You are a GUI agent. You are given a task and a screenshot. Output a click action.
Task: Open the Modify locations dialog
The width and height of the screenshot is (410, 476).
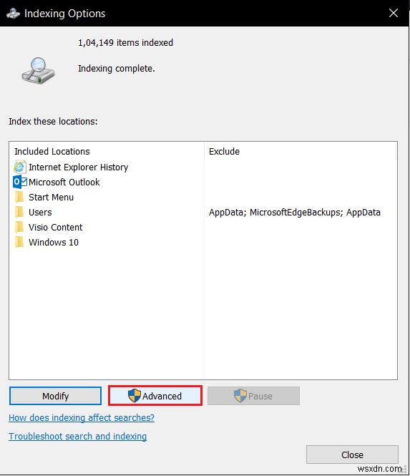pyautogui.click(x=55, y=396)
